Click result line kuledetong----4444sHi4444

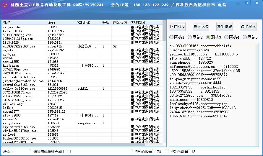coord(195,83)
